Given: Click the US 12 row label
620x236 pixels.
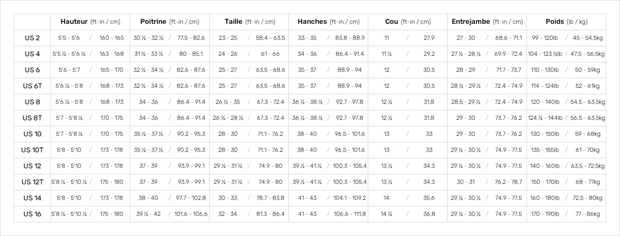Looking at the screenshot, I should pyautogui.click(x=32, y=166).
